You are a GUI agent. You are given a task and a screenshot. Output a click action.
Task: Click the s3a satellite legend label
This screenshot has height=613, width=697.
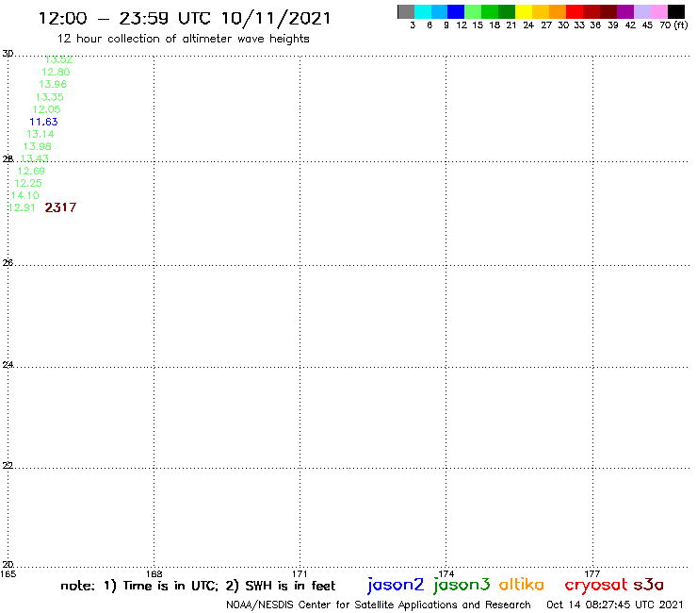648,585
